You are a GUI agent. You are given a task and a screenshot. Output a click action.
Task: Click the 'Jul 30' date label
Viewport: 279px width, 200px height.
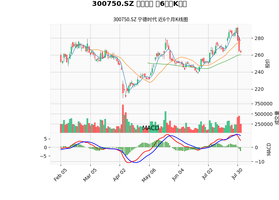tap(237, 174)
